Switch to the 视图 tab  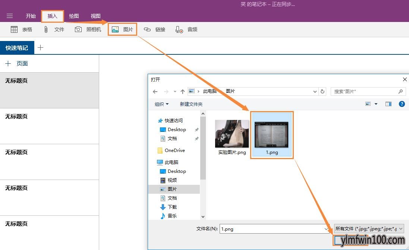95,16
